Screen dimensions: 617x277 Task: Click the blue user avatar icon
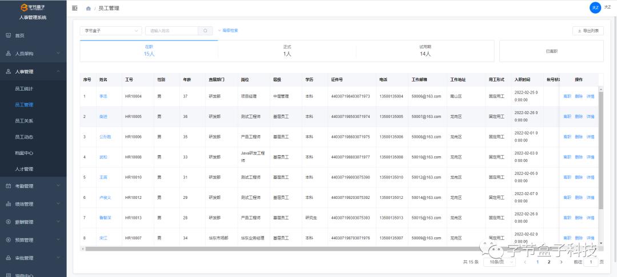(595, 7)
